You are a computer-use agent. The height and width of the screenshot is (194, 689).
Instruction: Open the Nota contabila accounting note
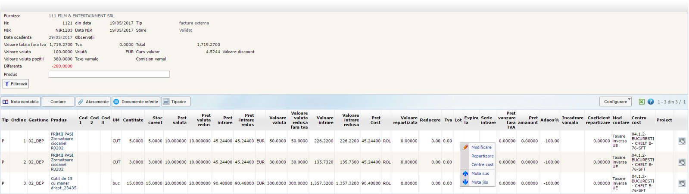pos(21,102)
